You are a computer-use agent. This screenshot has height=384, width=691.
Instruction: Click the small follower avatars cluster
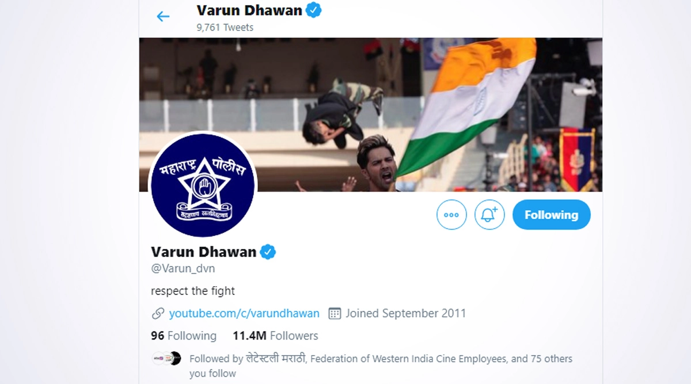click(166, 358)
